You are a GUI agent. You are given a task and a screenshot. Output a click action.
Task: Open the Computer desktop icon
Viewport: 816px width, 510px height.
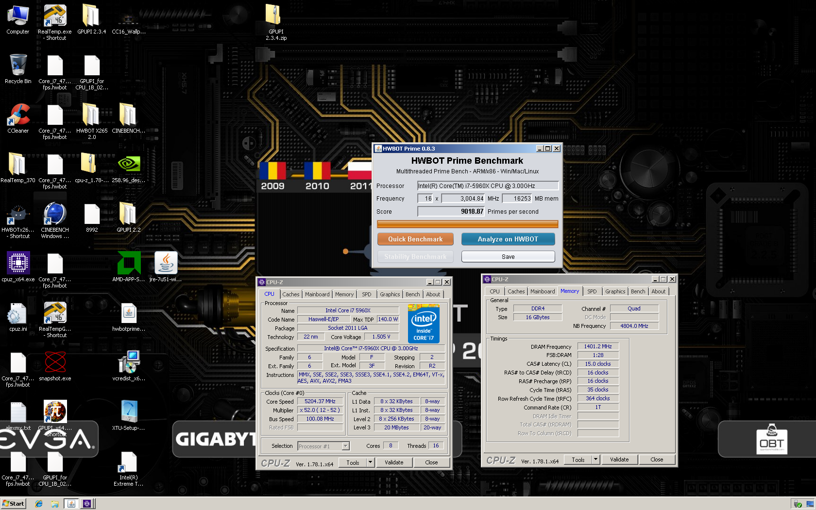click(18, 19)
